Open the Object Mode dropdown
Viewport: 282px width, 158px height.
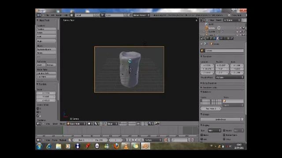(76, 124)
